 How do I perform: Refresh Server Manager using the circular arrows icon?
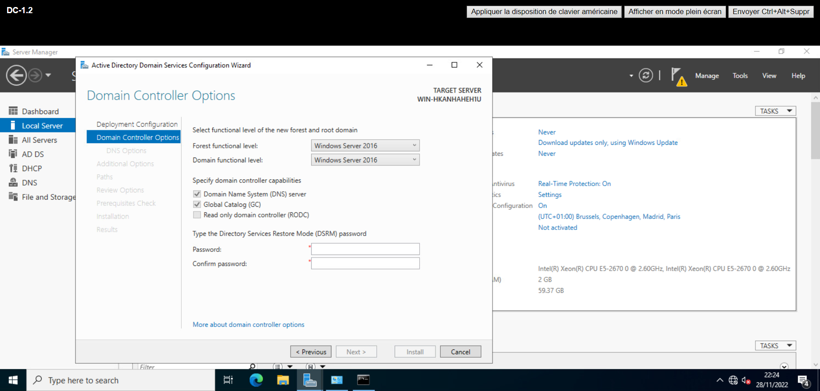click(x=646, y=75)
